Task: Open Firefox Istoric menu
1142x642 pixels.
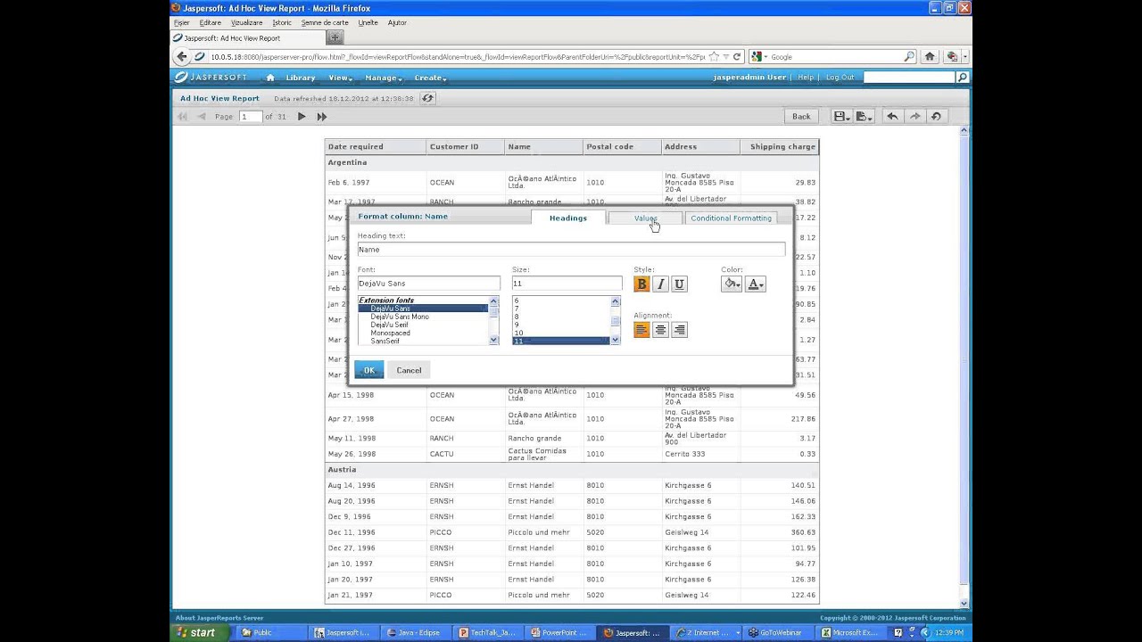Action: pos(281,22)
